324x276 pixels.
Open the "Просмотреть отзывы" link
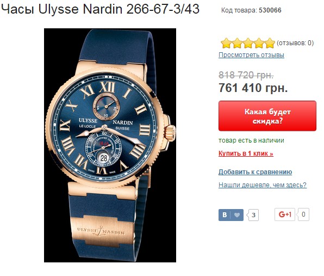point(251,55)
